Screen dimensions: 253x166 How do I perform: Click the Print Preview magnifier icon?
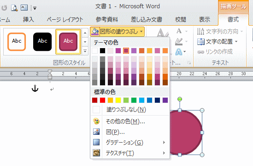(14, 8)
